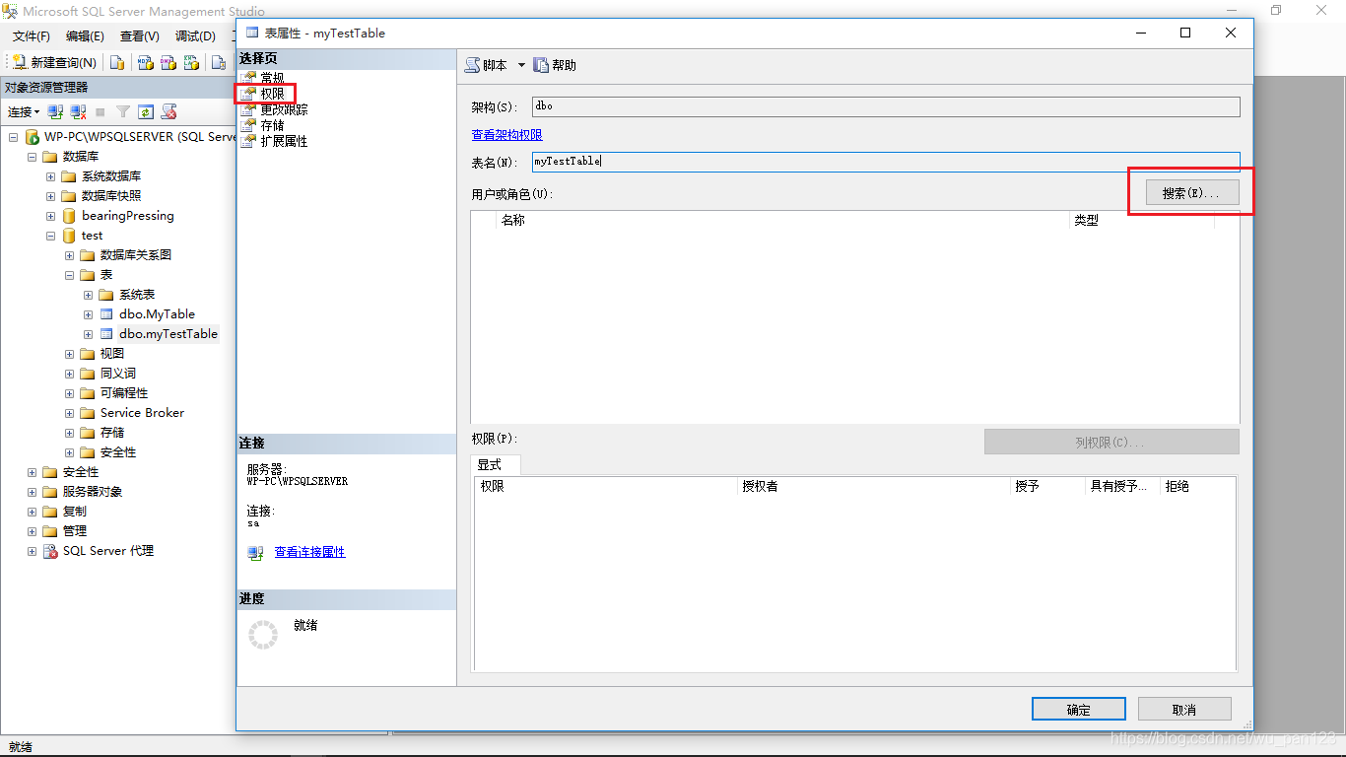Collapse the WP-PC\WPSQLSERVER server node
This screenshot has width=1346, height=757.
click(x=13, y=137)
